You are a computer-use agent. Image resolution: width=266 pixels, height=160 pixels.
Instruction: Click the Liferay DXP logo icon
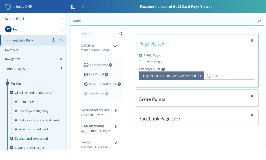click(x=8, y=7)
